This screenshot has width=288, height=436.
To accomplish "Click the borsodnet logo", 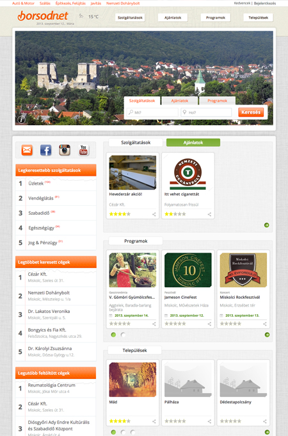I will pos(43,16).
